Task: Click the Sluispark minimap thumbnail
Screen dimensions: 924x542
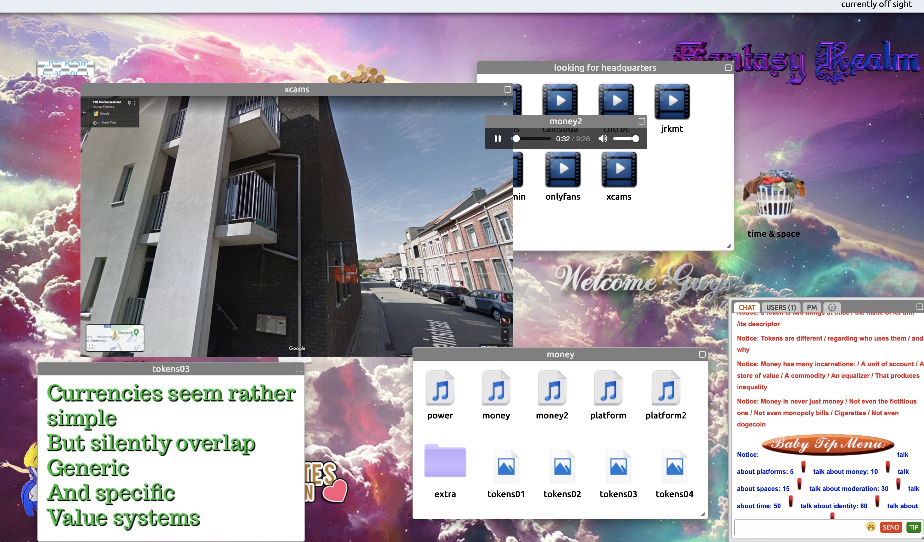Action: click(115, 338)
